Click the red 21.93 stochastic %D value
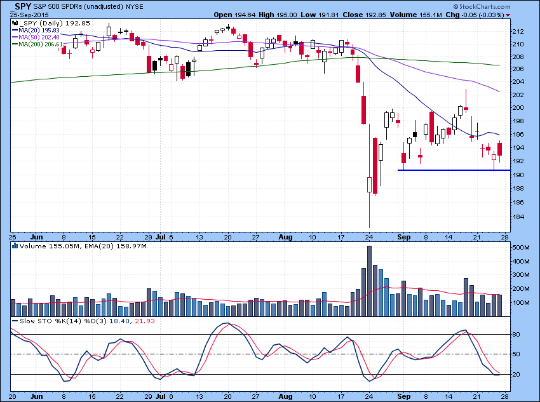The image size is (540, 402). (x=145, y=321)
